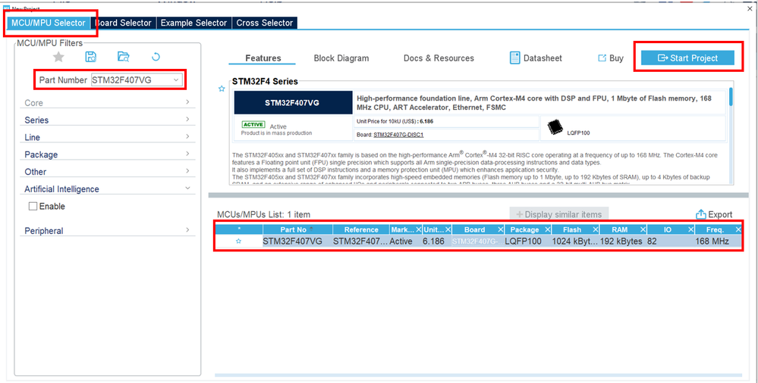Click the Datasheet document icon
This screenshot has width=758, height=383.
(x=515, y=58)
